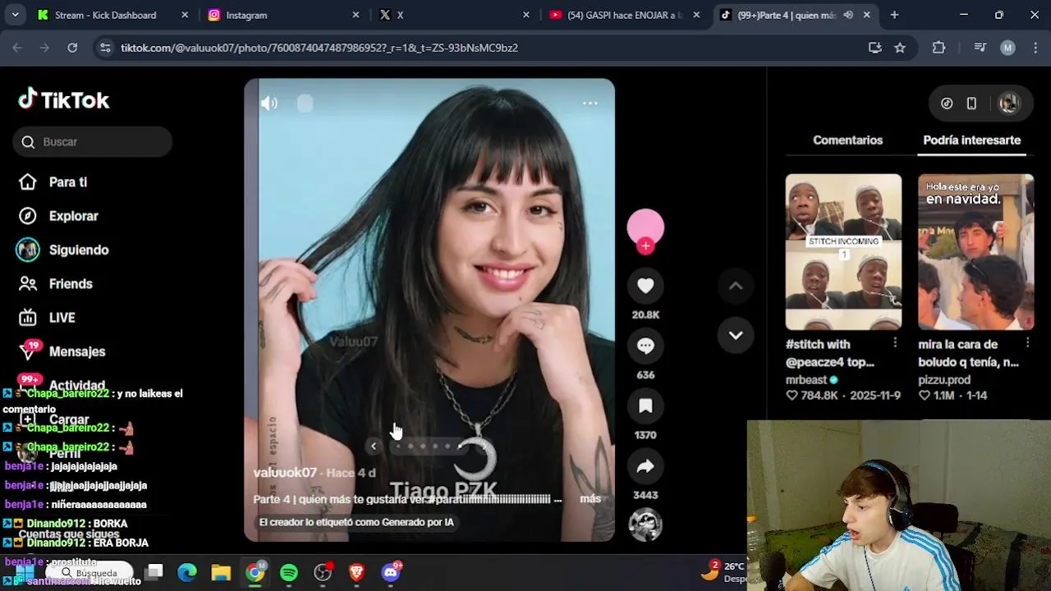The image size is (1051, 591).
Task: Launch Microsoft Edge from the taskbar
Action: pyautogui.click(x=187, y=572)
